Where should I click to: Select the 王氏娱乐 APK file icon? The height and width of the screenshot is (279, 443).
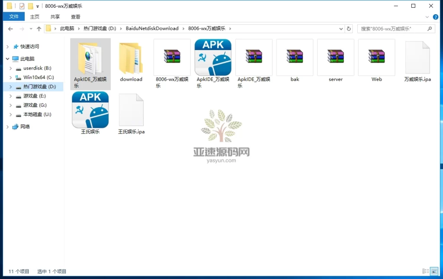point(90,110)
